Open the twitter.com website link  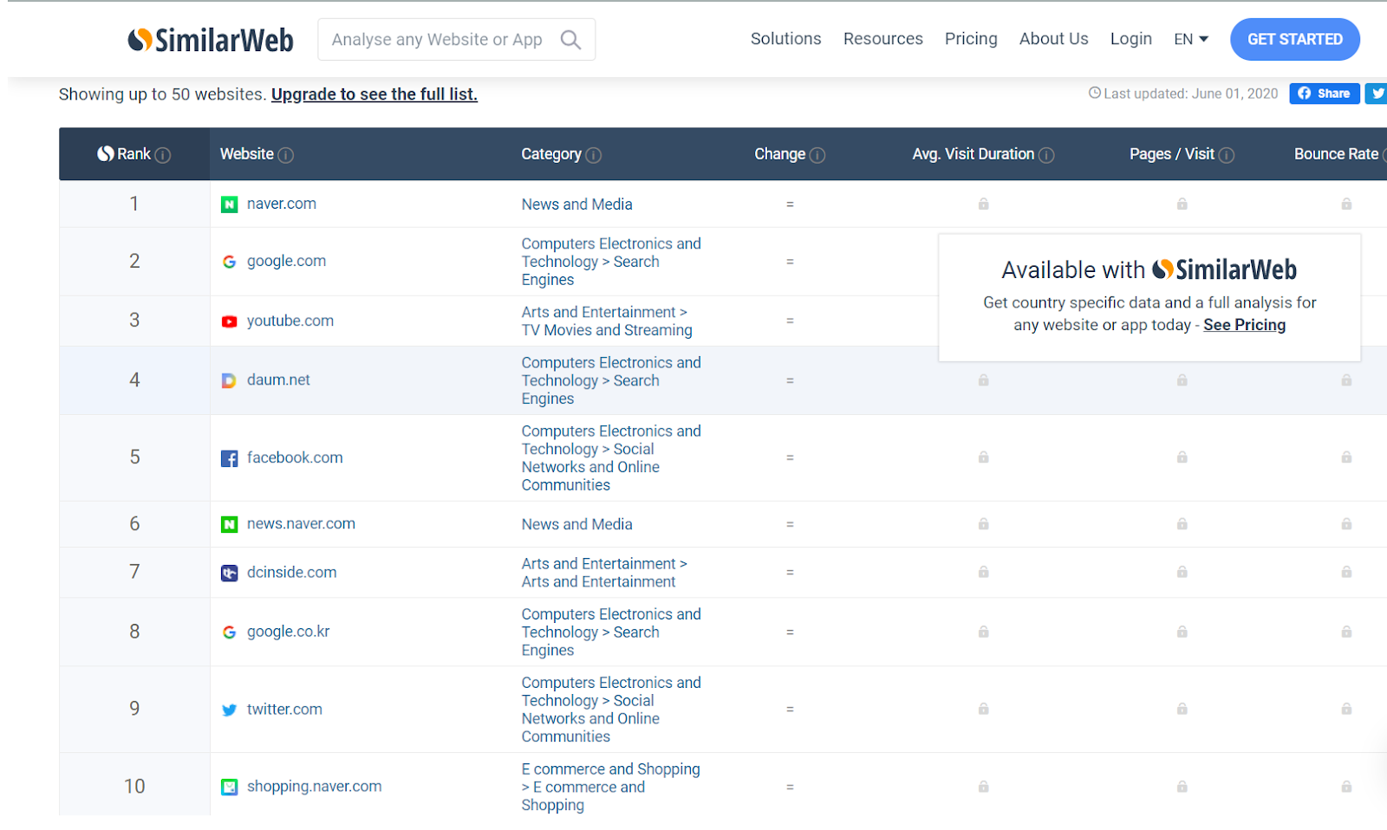(x=284, y=709)
